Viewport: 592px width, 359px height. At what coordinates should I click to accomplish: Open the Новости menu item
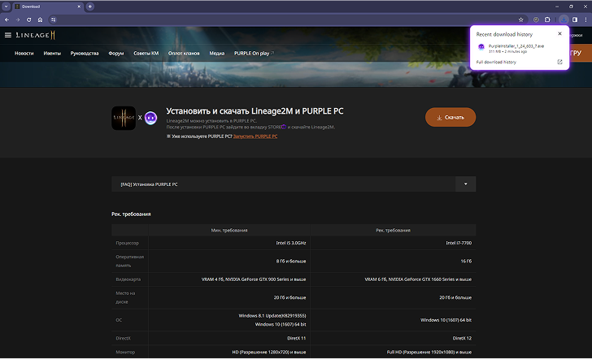click(24, 54)
